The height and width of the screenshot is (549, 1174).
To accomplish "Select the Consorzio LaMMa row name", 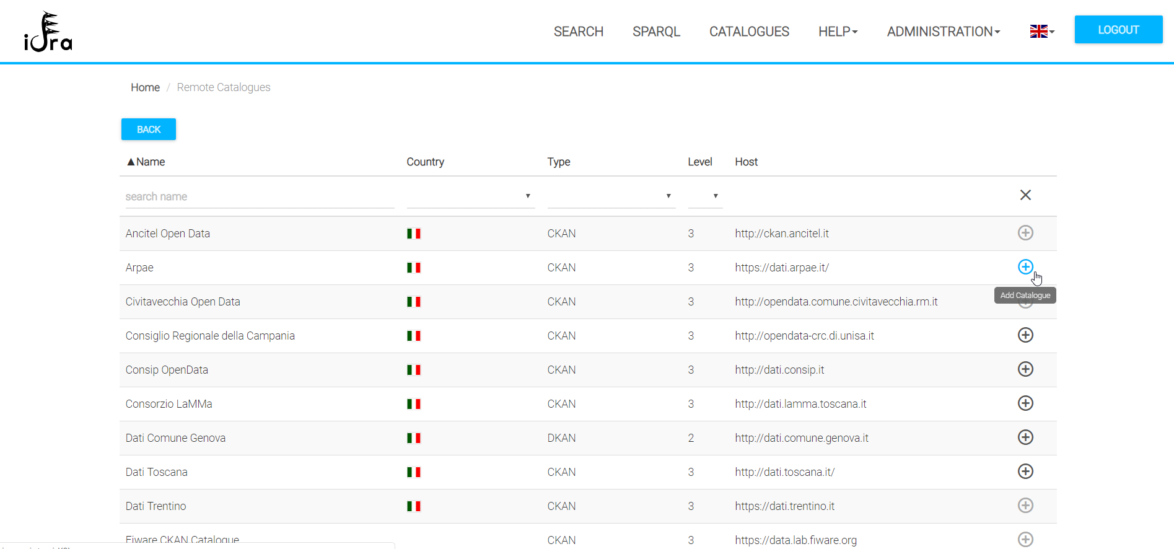I will (169, 404).
